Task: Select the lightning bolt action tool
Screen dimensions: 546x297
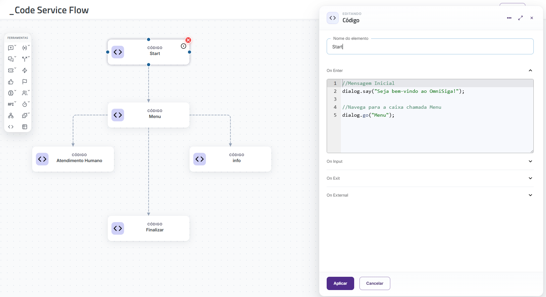Action: (x=25, y=71)
